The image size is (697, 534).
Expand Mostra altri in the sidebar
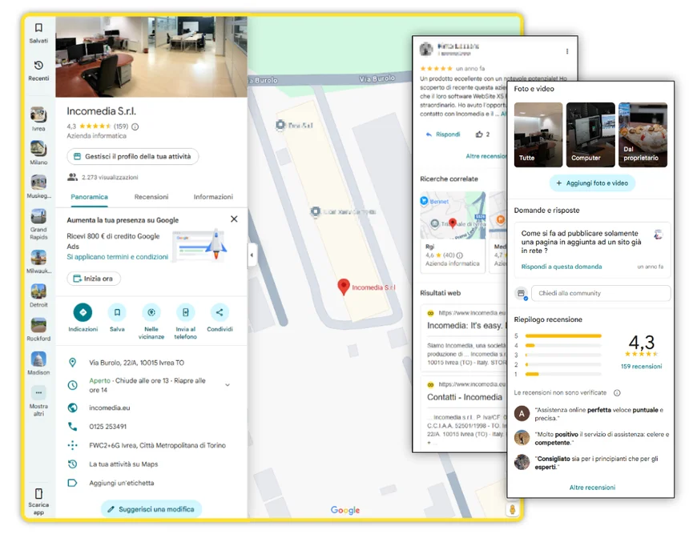click(38, 393)
